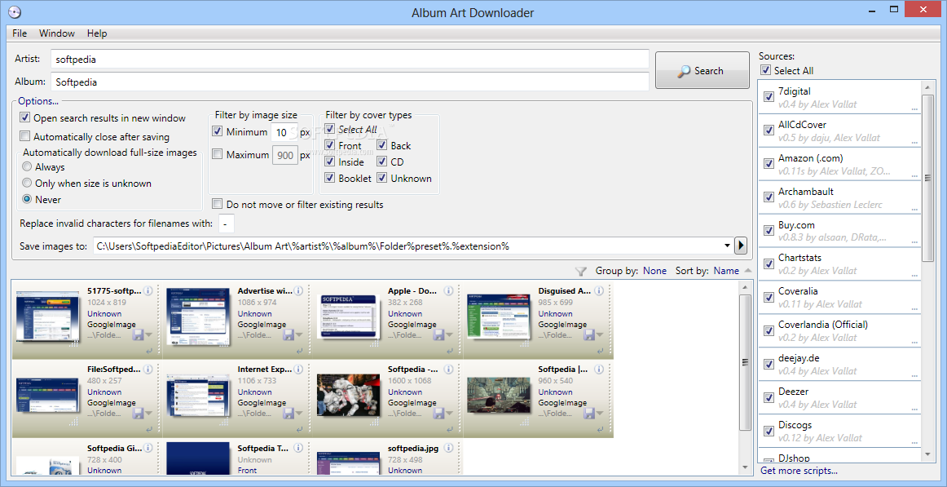This screenshot has height=487, width=947.
Task: Open the save dropdown arrow on the 51775-softp card
Action: tap(148, 336)
